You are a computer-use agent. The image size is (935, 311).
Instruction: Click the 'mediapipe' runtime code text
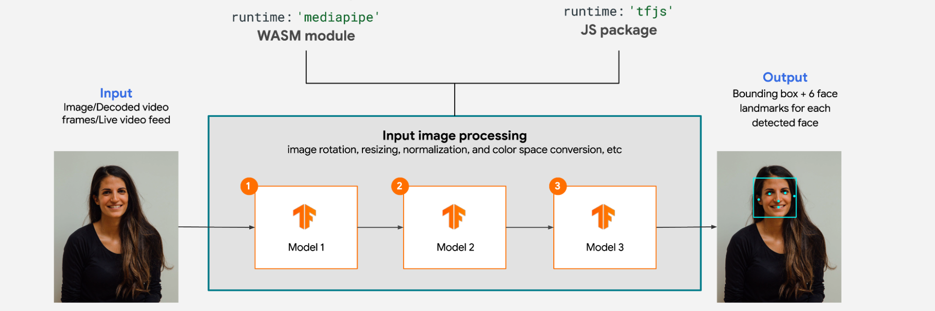pyautogui.click(x=338, y=17)
